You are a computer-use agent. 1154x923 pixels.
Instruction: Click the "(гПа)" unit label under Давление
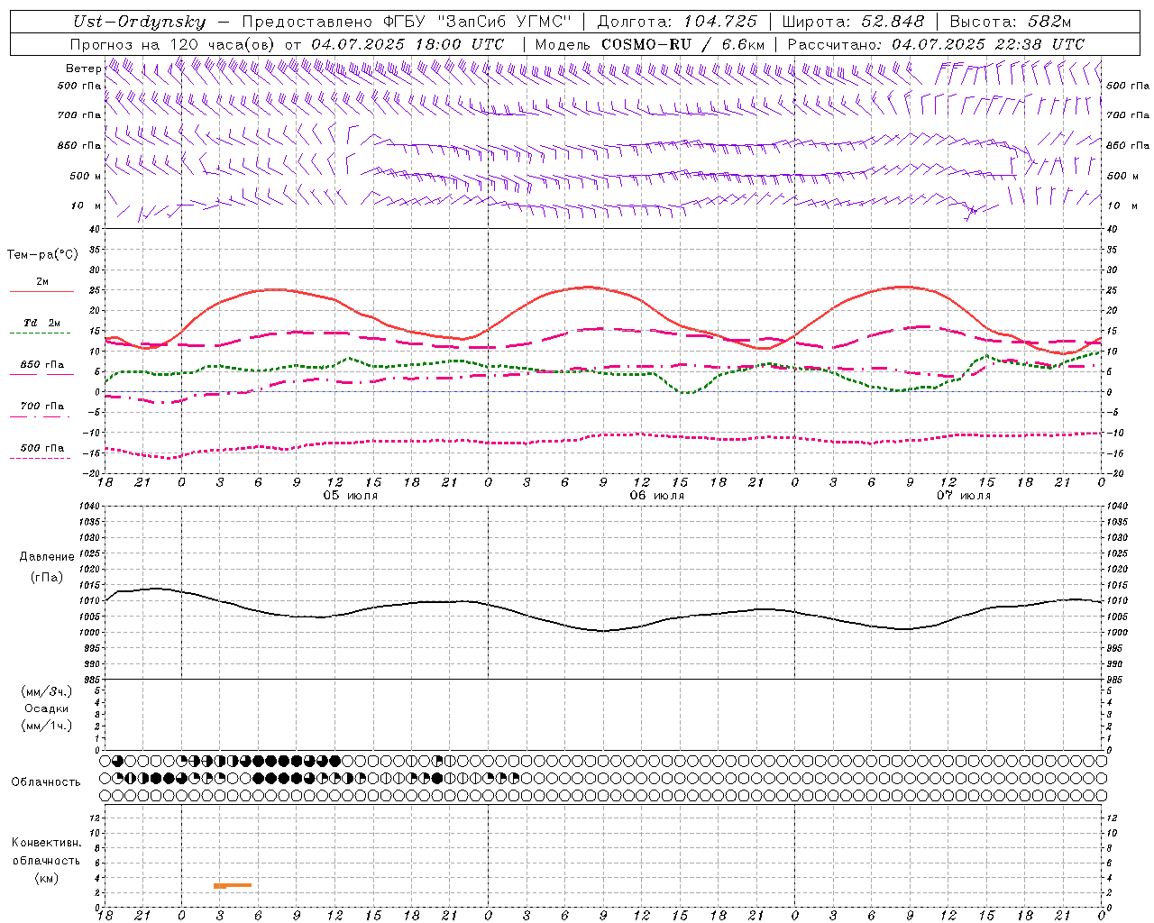(47, 578)
